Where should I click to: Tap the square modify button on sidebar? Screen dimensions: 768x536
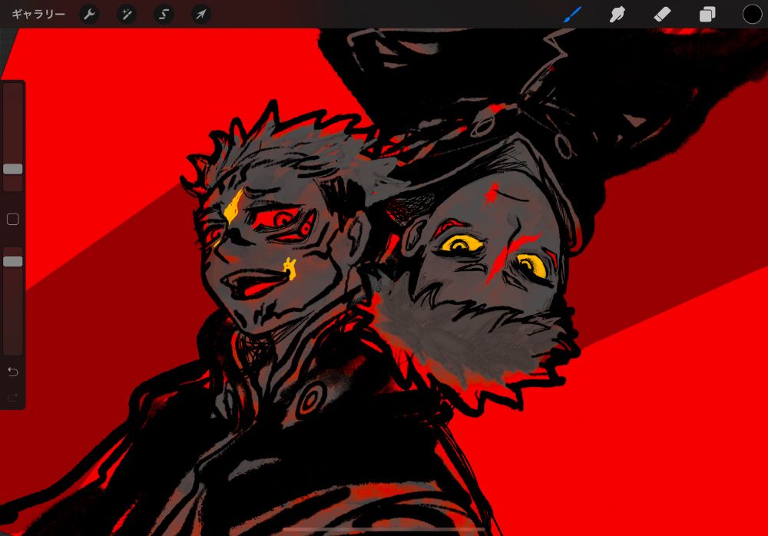[x=13, y=219]
